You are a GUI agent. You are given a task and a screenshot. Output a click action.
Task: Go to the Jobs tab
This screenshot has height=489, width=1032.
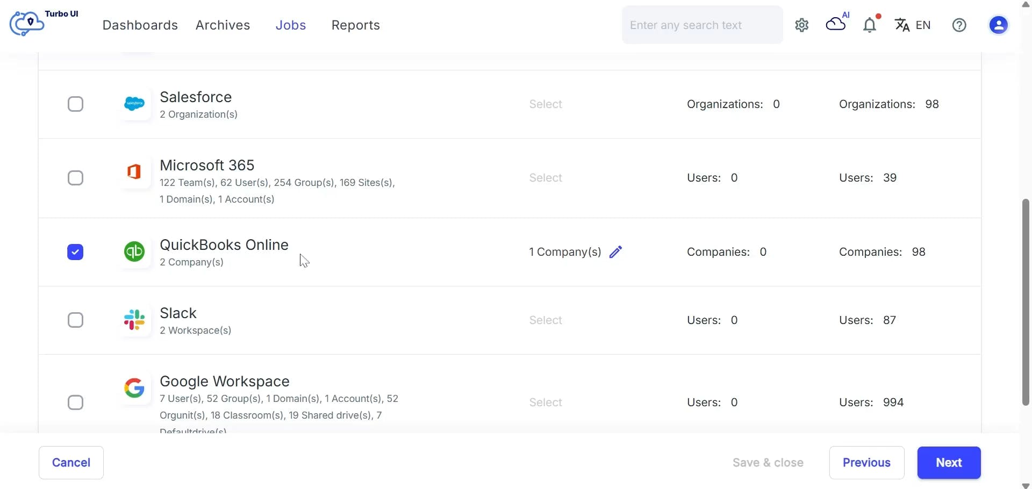(x=291, y=25)
